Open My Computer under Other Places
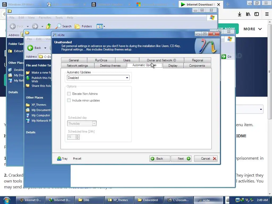The width and height of the screenshot is (272, 204). (x=41, y=115)
